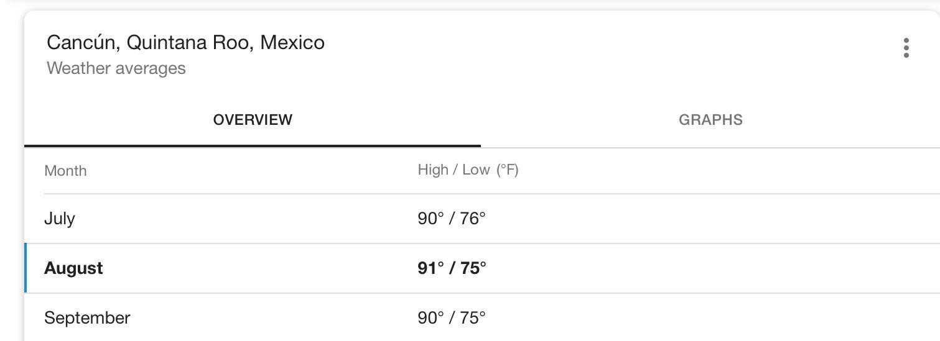Click the 91° high temperature for August

(x=430, y=268)
